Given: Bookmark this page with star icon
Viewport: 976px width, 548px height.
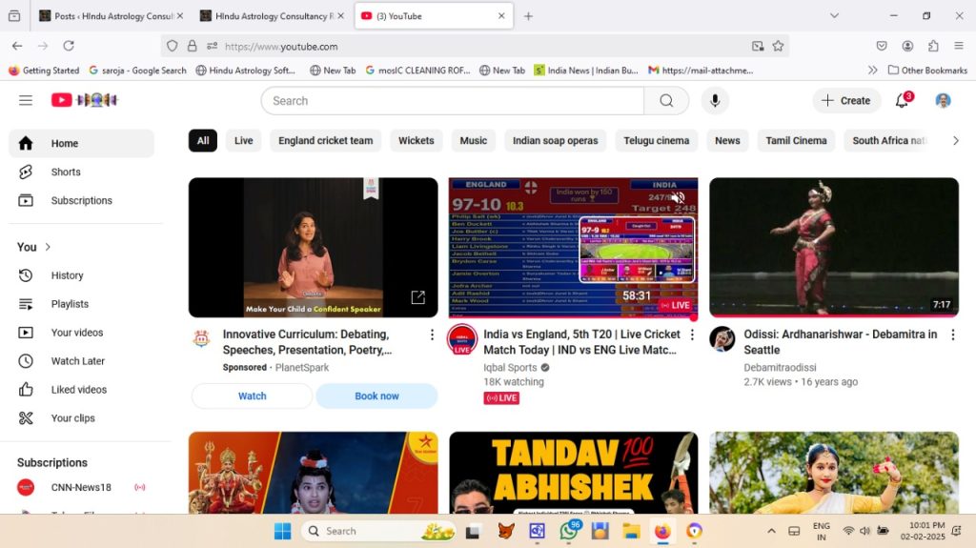Looking at the screenshot, I should [x=778, y=46].
